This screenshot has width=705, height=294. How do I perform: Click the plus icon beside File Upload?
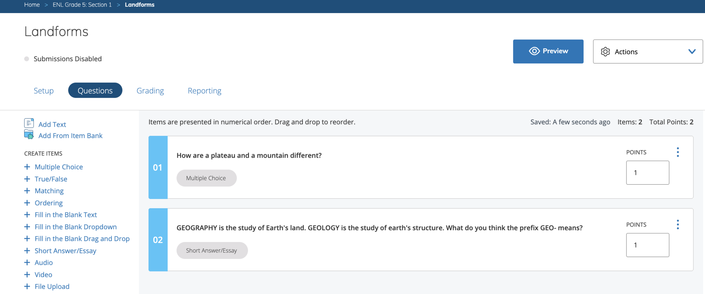[27, 286]
